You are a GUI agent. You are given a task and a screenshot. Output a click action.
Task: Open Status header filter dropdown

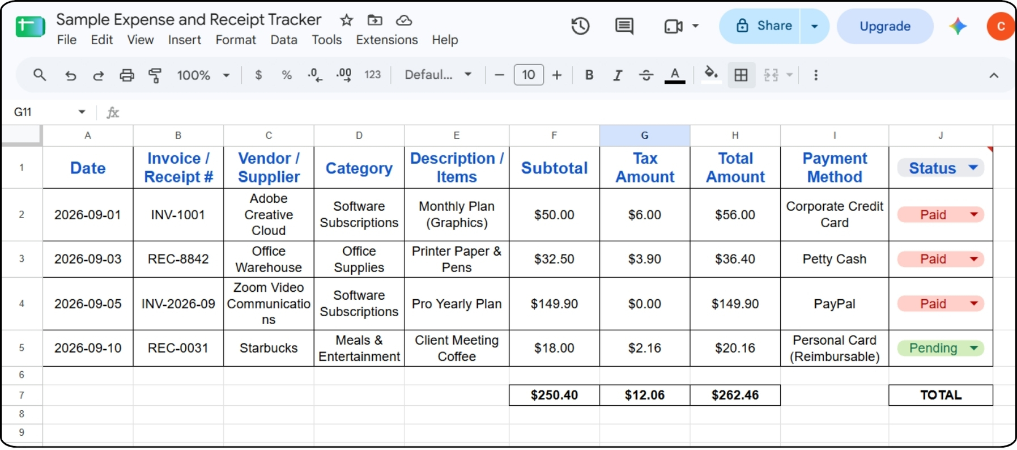(973, 167)
